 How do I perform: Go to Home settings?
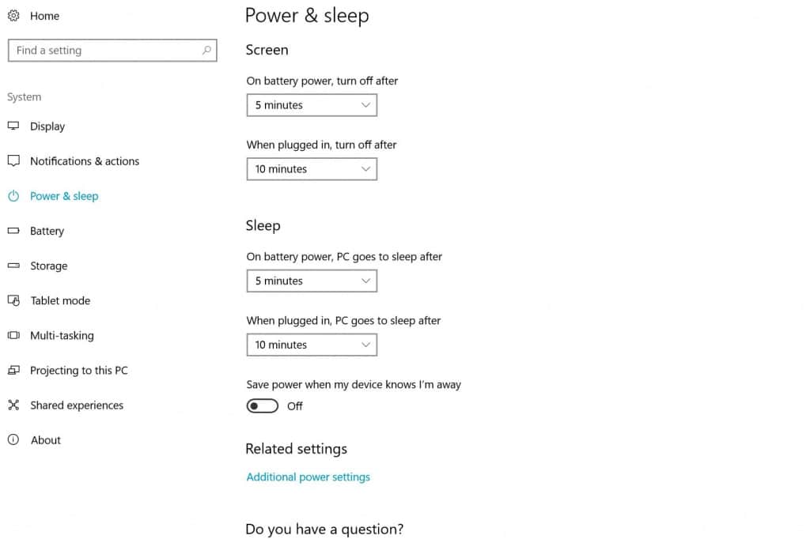click(x=44, y=16)
